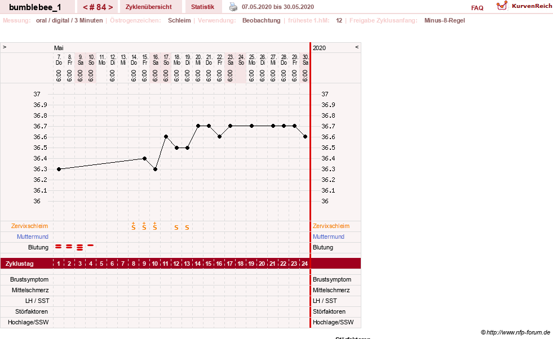Click date header 7. Do

point(59,60)
